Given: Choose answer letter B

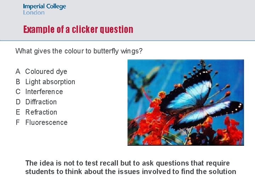Looking at the screenshot, I should click(x=18, y=82).
